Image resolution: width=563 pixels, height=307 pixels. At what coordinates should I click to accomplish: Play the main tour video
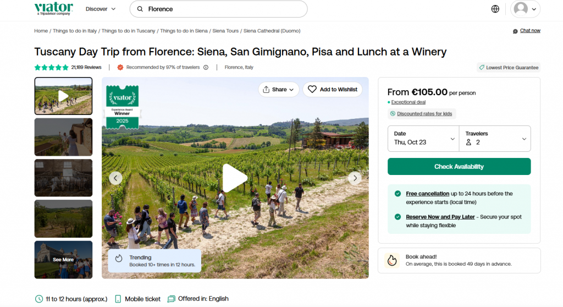pyautogui.click(x=235, y=178)
